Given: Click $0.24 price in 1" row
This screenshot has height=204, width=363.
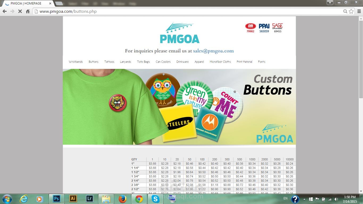Looking at the screenshot, I should pos(290,164).
